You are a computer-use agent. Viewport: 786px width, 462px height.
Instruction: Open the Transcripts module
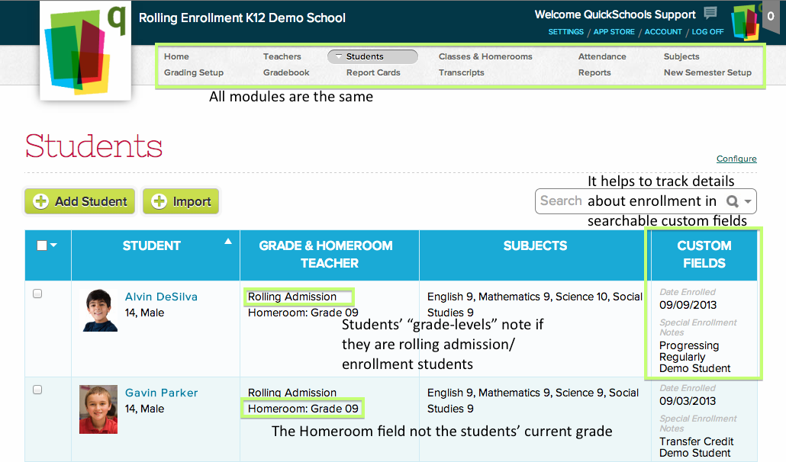coord(461,72)
